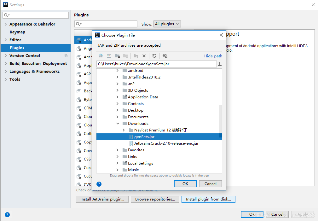Click the New Folder toolbar icon
318x221 pixels.
click(x=136, y=56)
